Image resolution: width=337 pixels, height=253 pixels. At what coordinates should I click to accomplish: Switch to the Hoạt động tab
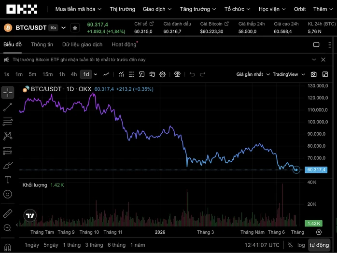coord(124,44)
